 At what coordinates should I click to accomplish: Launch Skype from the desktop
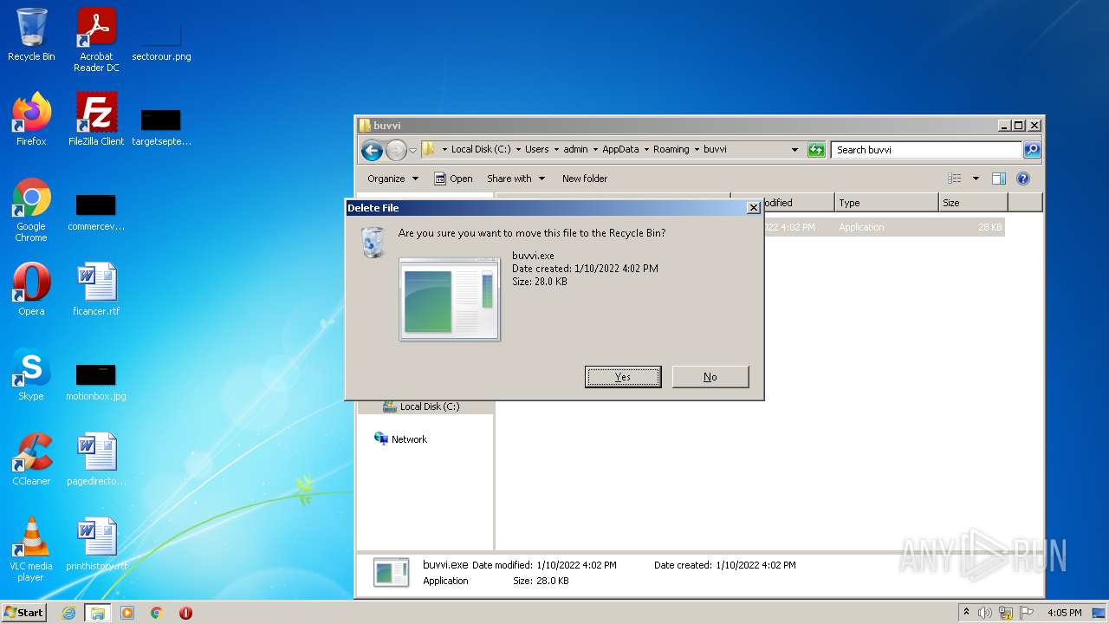point(31,374)
